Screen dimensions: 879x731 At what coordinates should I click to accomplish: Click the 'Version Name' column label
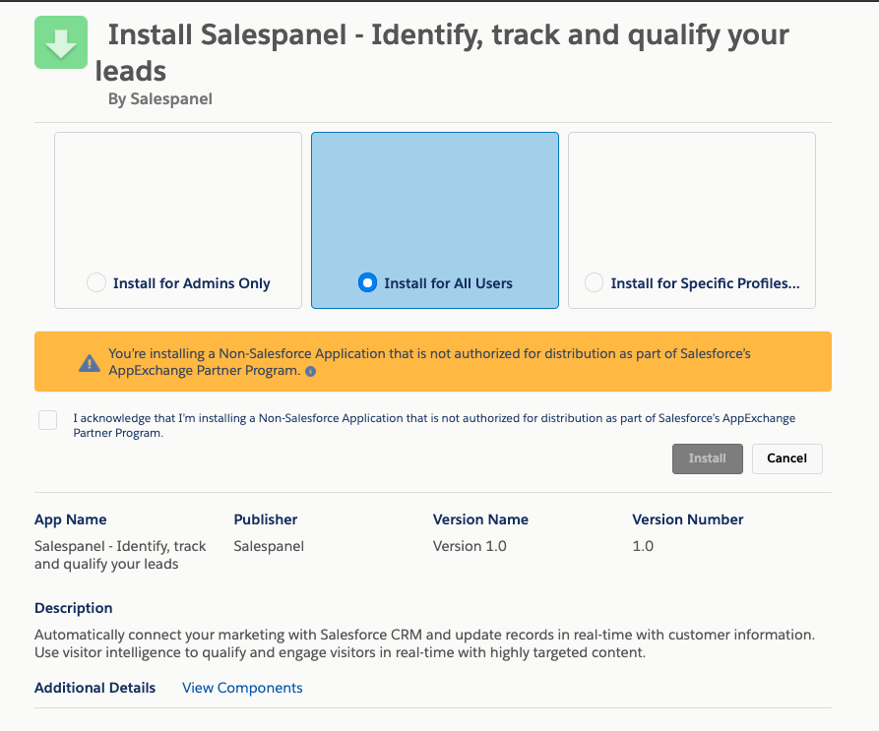point(480,519)
